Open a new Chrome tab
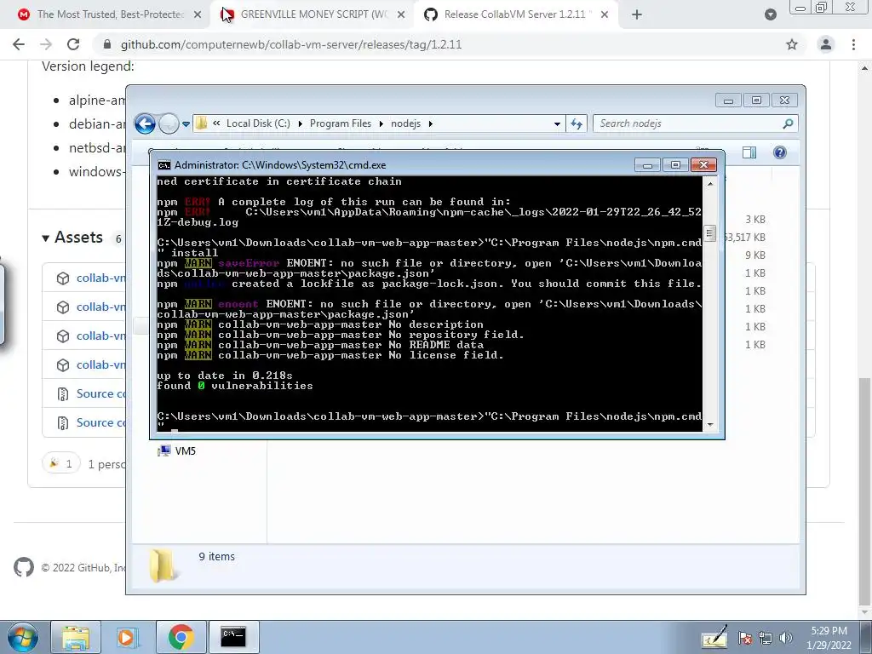The width and height of the screenshot is (872, 654). pos(637,15)
